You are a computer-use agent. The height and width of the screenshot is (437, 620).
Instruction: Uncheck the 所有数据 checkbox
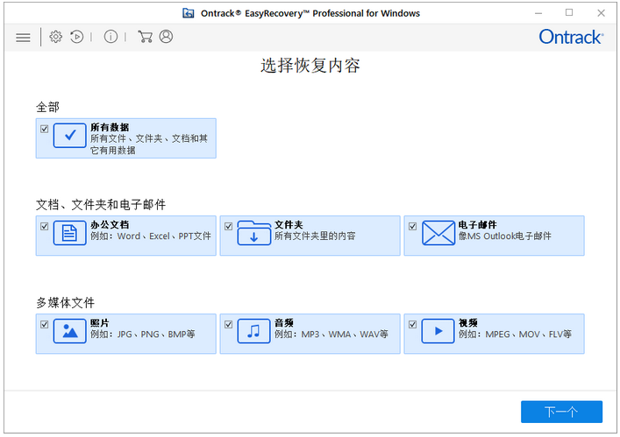pos(45,128)
